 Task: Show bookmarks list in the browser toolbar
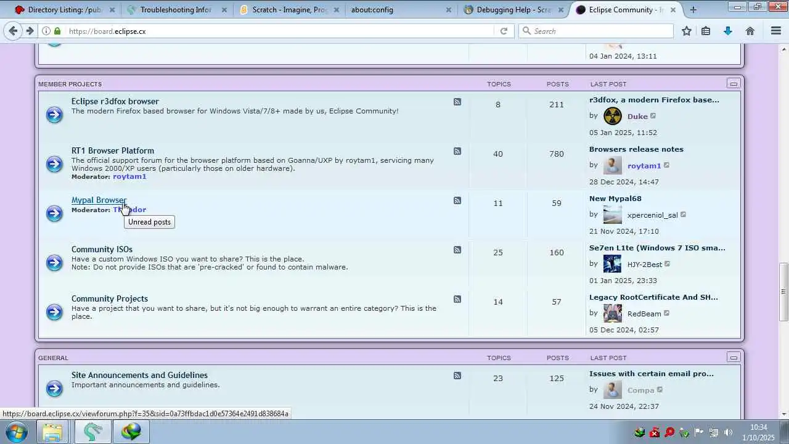(x=706, y=31)
